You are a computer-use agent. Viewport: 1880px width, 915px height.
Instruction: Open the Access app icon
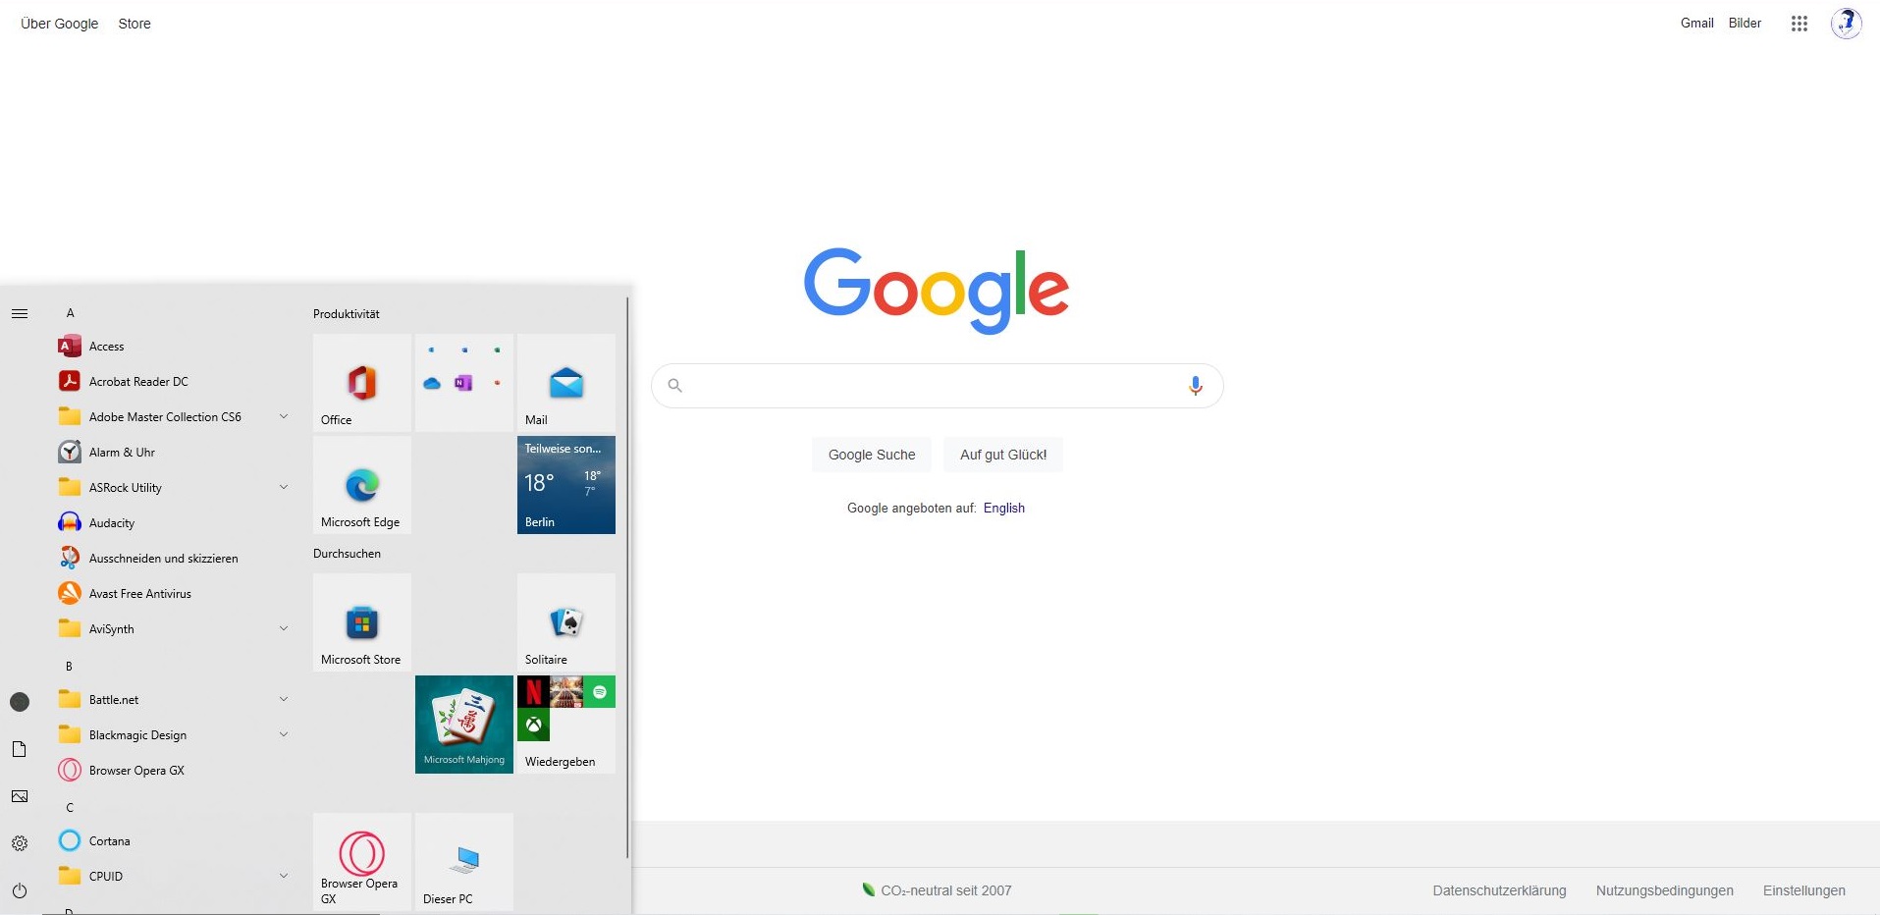pyautogui.click(x=70, y=347)
